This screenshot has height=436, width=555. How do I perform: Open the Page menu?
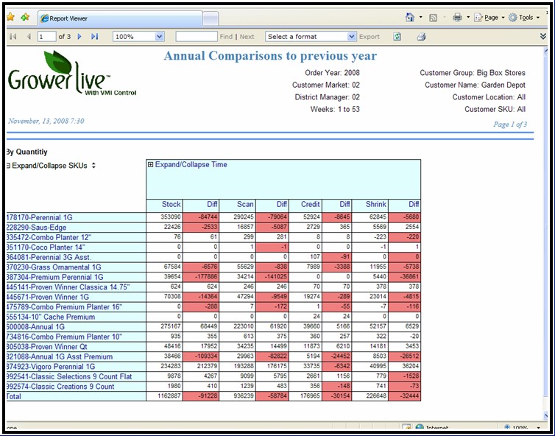pos(489,17)
